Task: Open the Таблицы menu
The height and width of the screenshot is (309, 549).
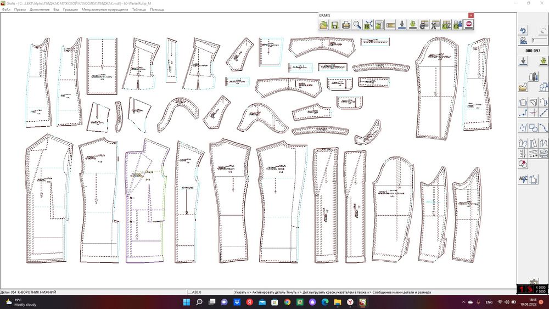Action: tap(139, 9)
